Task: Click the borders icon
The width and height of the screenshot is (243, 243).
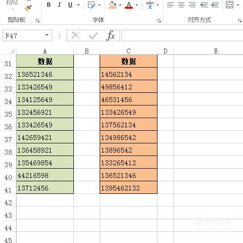Action: coord(91,5)
